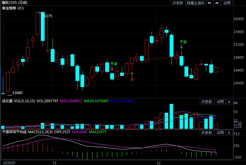Image resolution: width=246 pixels, height=165 pixels.
Task: Click the right arrow button in top toolbar
Action: click(x=217, y=3)
